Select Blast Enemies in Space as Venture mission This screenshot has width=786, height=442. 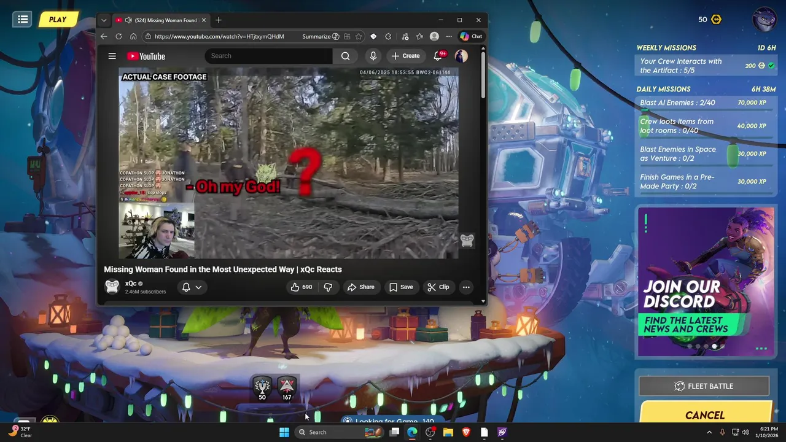click(x=706, y=153)
